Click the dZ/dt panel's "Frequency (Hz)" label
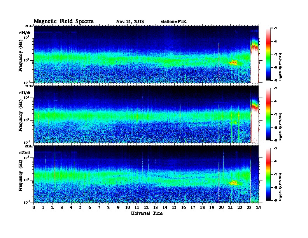The width and height of the screenshot is (308, 238). [21, 175]
